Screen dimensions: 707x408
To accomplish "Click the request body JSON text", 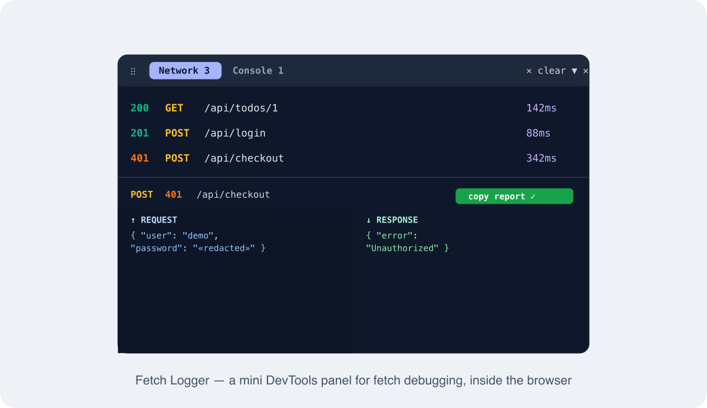I will [x=198, y=241].
